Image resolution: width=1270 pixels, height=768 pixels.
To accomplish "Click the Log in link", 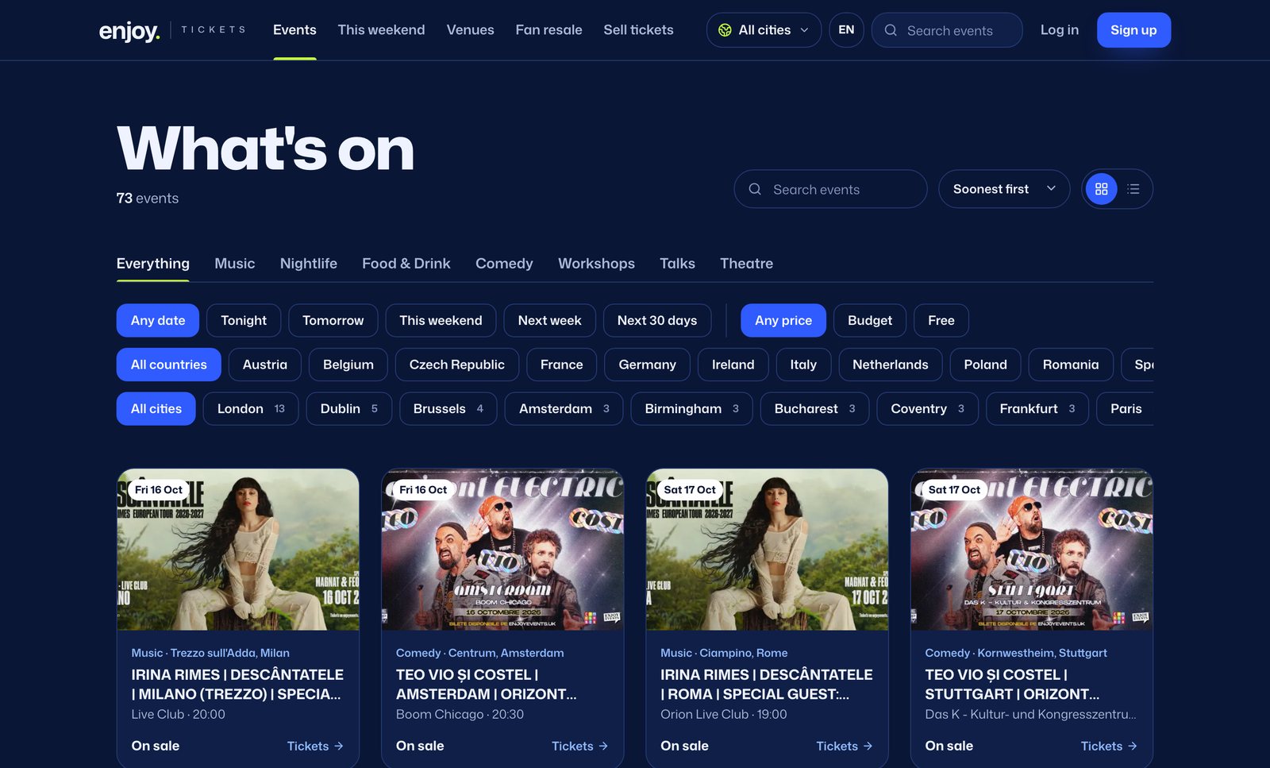I will pyautogui.click(x=1059, y=30).
